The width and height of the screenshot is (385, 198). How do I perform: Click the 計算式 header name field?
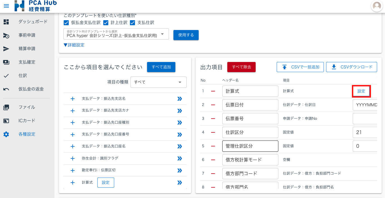(x=250, y=91)
